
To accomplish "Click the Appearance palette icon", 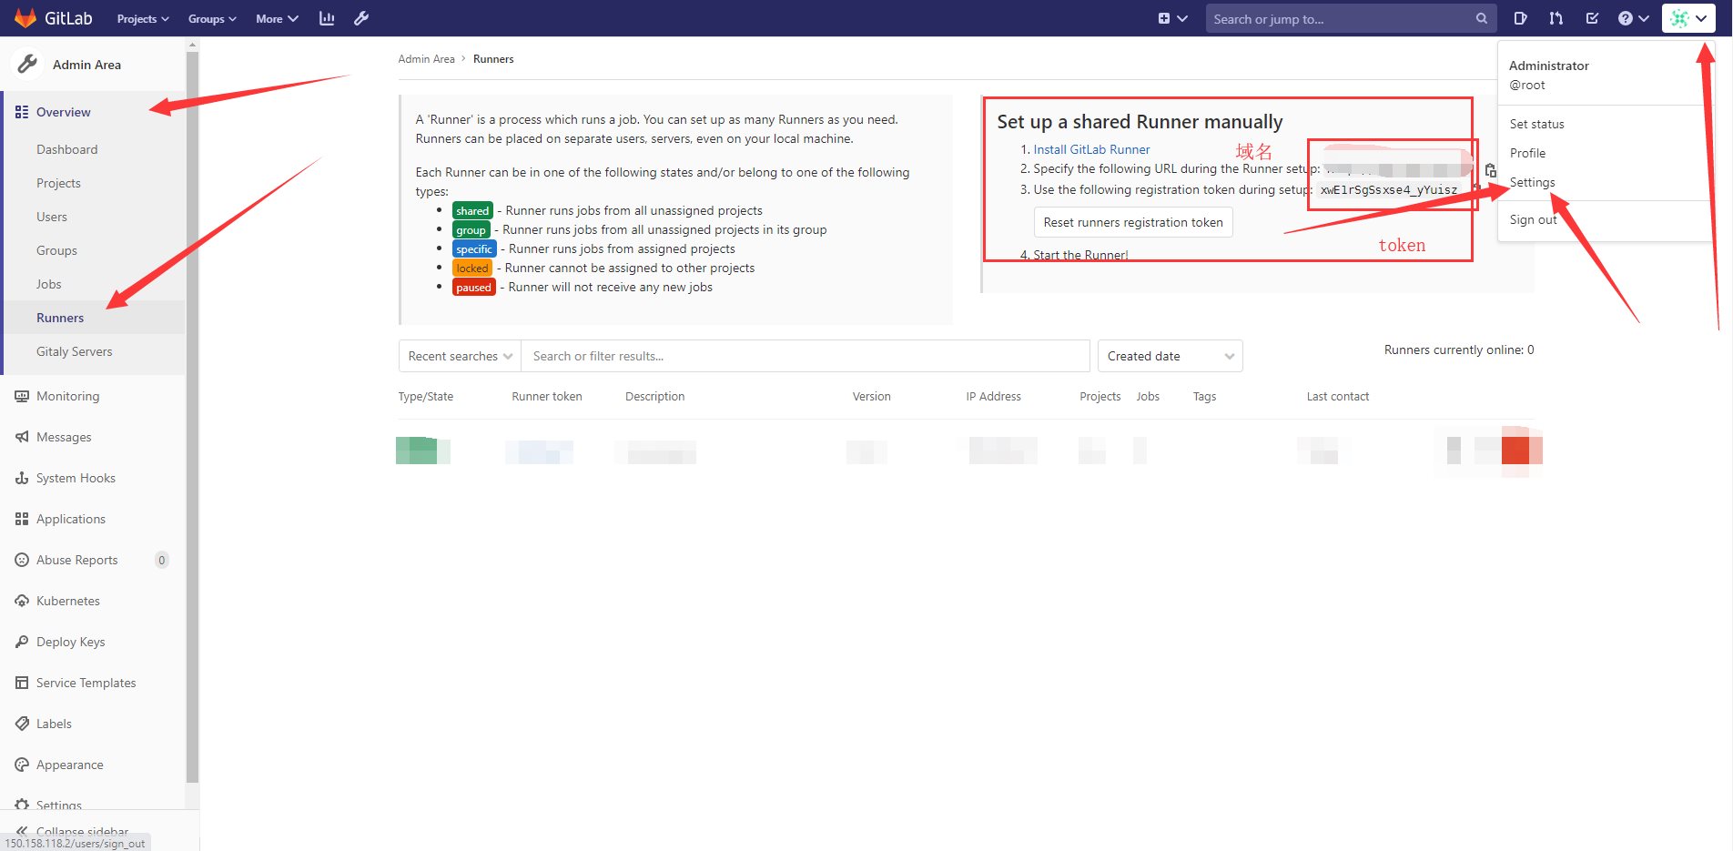I will coord(22,765).
